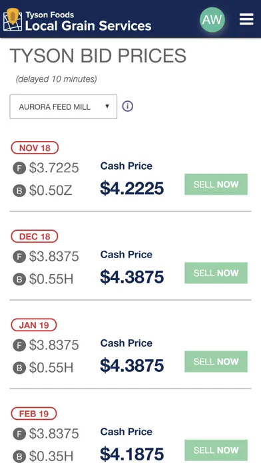Open the hamburger menu

[246, 19]
